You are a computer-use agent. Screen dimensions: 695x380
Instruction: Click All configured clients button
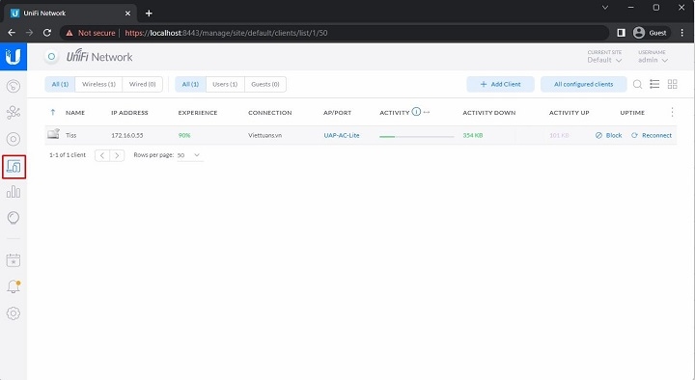[x=584, y=84]
